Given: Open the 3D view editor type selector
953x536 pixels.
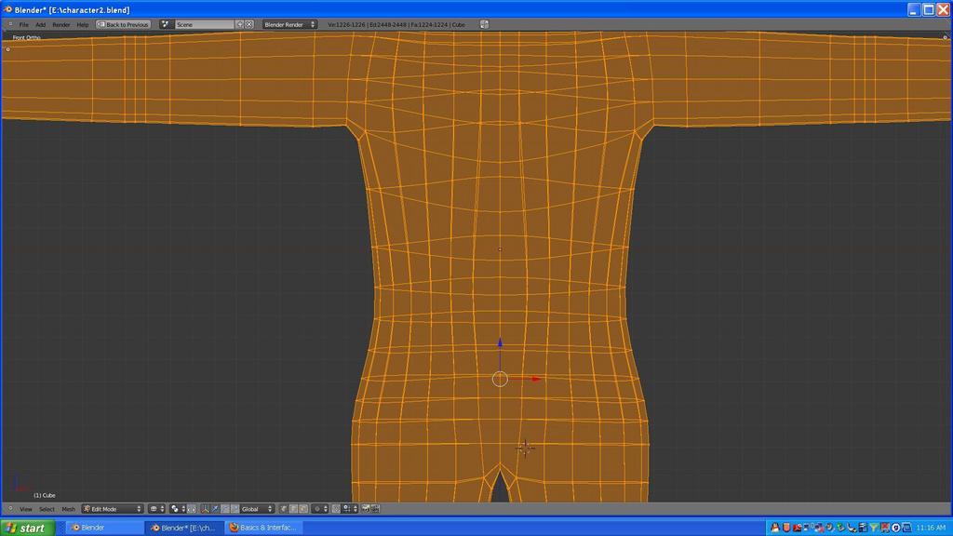Looking at the screenshot, I should (x=10, y=509).
